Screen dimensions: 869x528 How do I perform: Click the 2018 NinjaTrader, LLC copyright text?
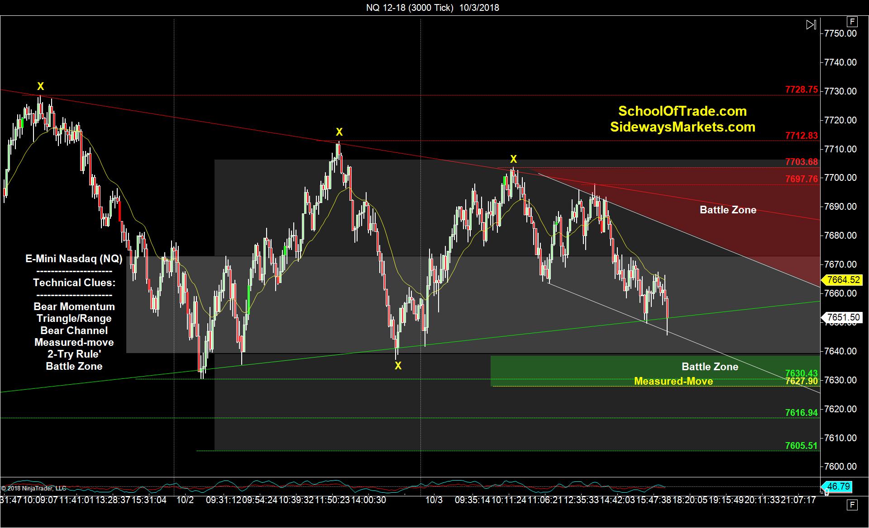click(x=33, y=488)
